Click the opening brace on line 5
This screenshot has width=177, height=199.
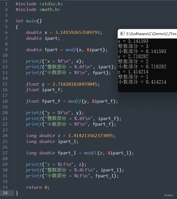(x=17, y=27)
